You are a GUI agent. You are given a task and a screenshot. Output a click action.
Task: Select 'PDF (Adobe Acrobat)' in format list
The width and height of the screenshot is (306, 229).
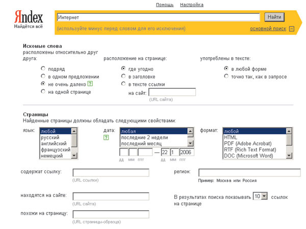click(x=248, y=144)
